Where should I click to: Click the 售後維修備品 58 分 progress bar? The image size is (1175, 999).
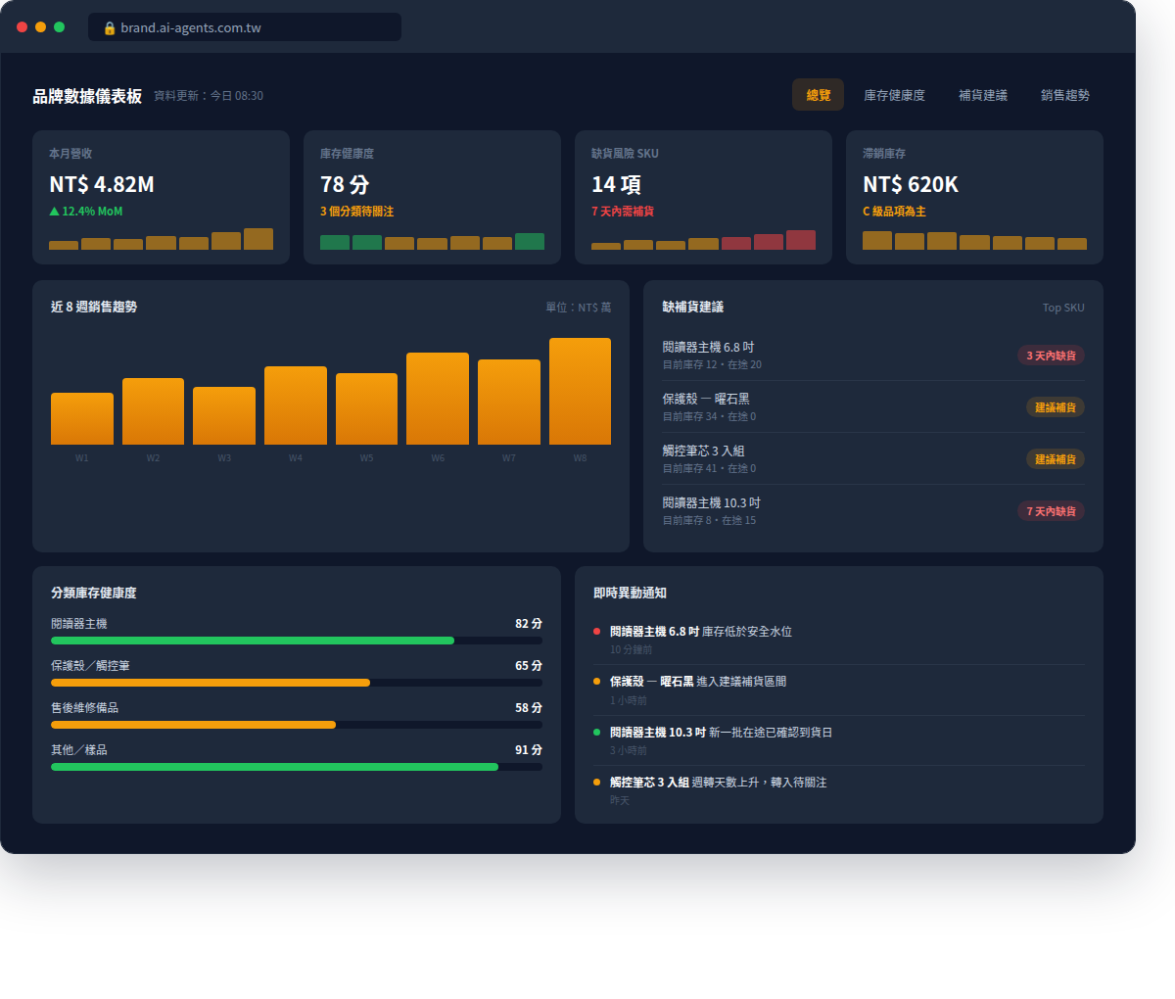[x=297, y=725]
